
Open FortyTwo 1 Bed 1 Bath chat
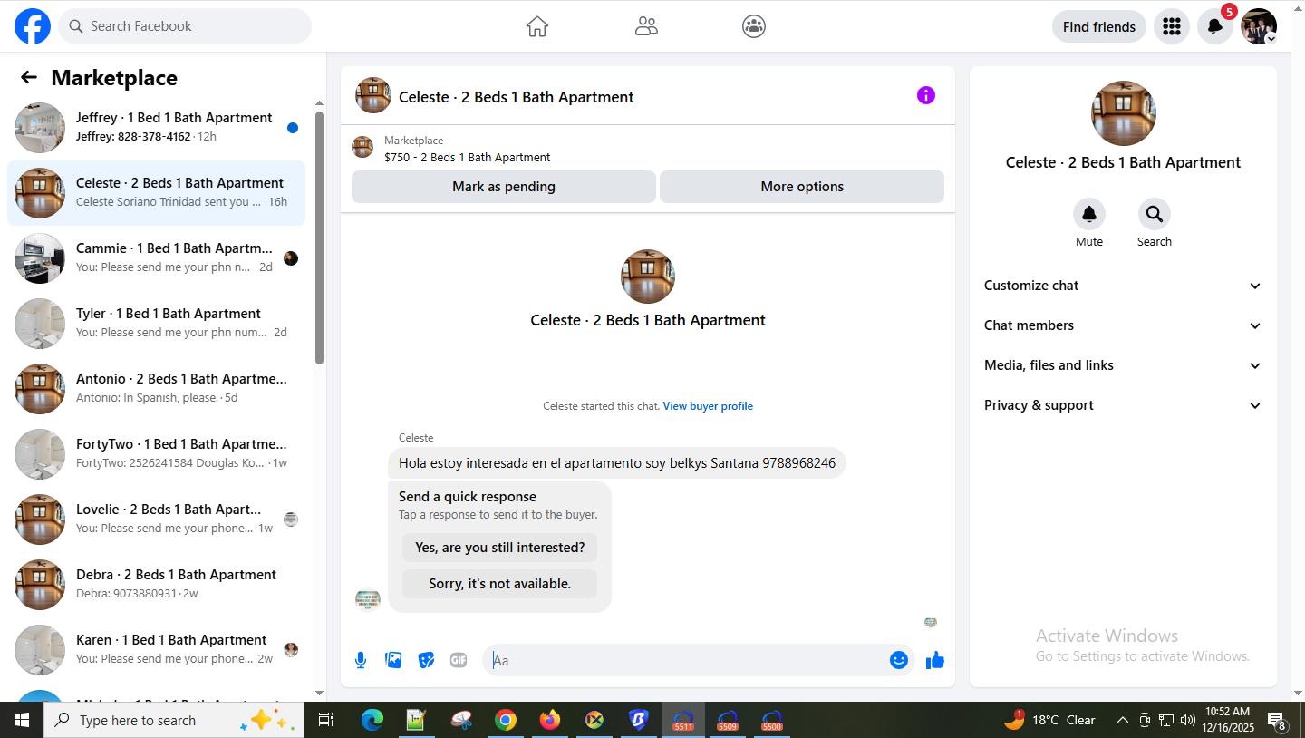pyautogui.click(x=156, y=454)
